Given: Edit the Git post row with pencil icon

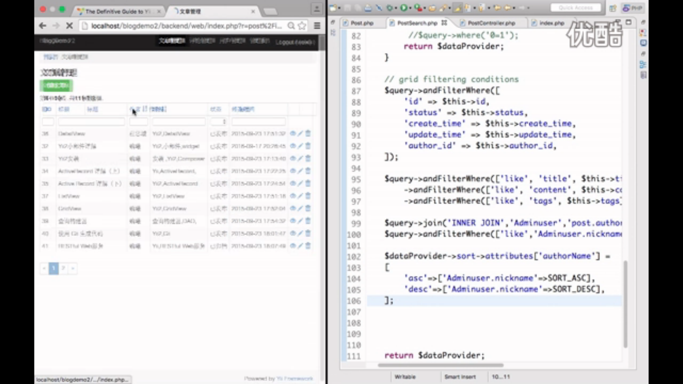Looking at the screenshot, I should tap(300, 233).
